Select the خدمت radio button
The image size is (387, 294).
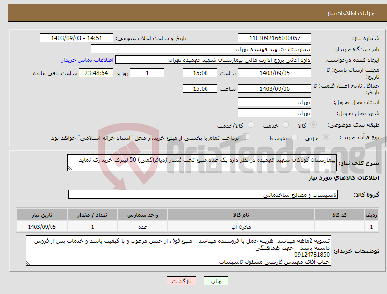coord(285,125)
